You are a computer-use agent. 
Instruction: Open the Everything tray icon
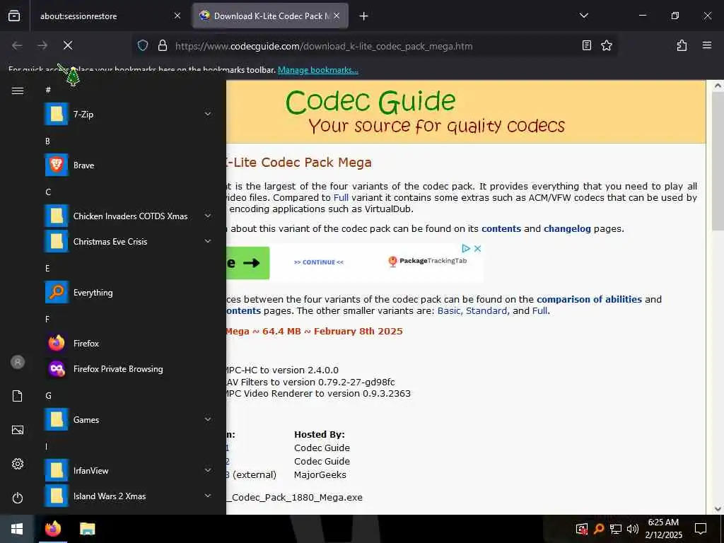[599, 529]
